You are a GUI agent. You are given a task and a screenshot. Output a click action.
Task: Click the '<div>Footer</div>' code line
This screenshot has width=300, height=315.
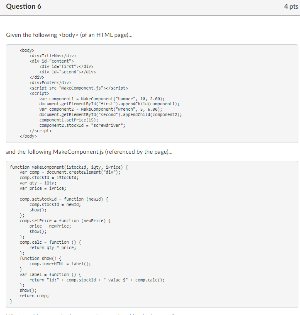(50, 82)
